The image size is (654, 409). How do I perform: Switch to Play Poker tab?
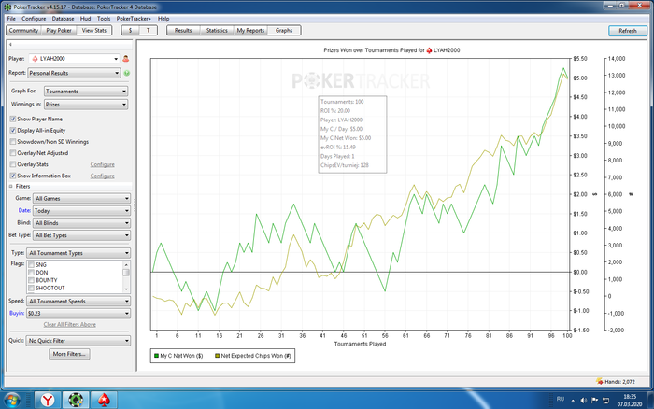(59, 31)
